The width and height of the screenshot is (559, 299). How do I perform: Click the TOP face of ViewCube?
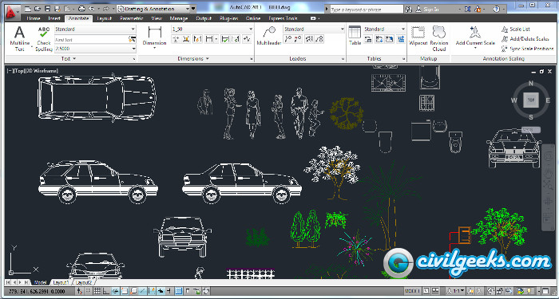531,100
